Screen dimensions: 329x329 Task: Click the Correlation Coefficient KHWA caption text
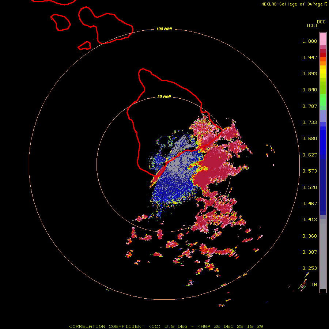pyautogui.click(x=166, y=326)
